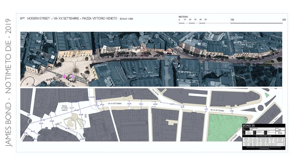Image resolution: width=292 pixels, height=165 pixels.
Task: Click the 'SCALE 1:500' label
Action: click(x=126, y=19)
